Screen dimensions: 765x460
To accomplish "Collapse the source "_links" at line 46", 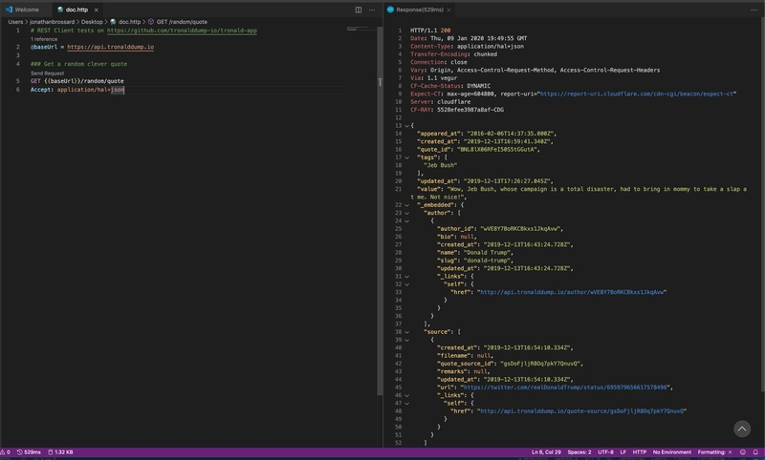I will click(x=407, y=395).
